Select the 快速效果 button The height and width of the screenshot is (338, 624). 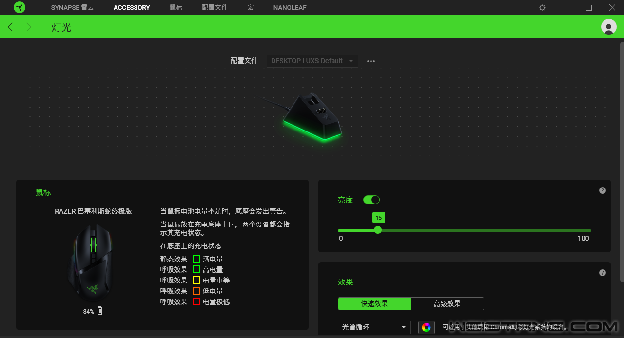[x=374, y=304]
